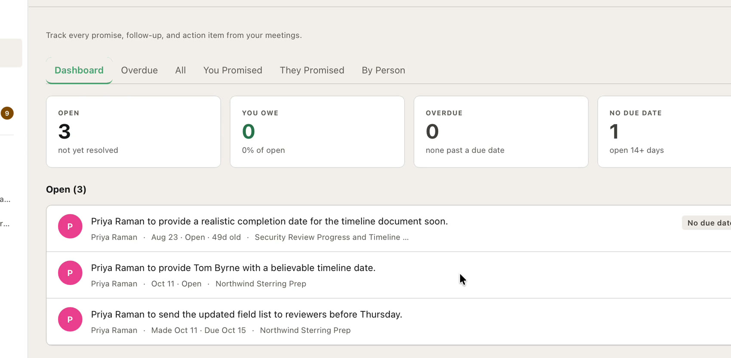The width and height of the screenshot is (731, 358).
Task: Click 'none past a due date' text
Action: click(465, 150)
